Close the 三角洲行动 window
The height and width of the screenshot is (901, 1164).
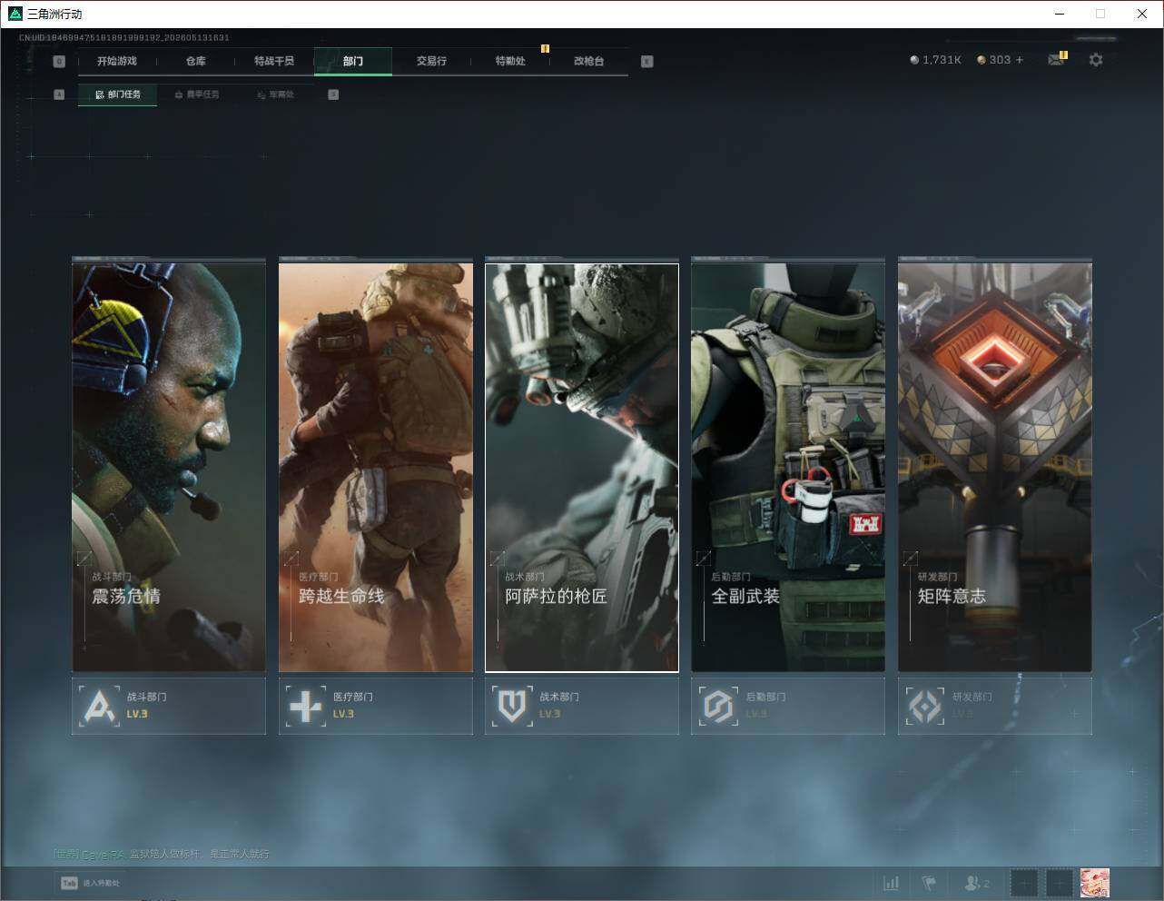coord(1142,14)
